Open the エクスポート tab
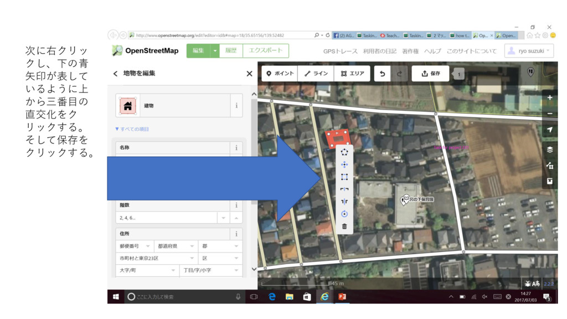567x319 pixels. coord(265,50)
